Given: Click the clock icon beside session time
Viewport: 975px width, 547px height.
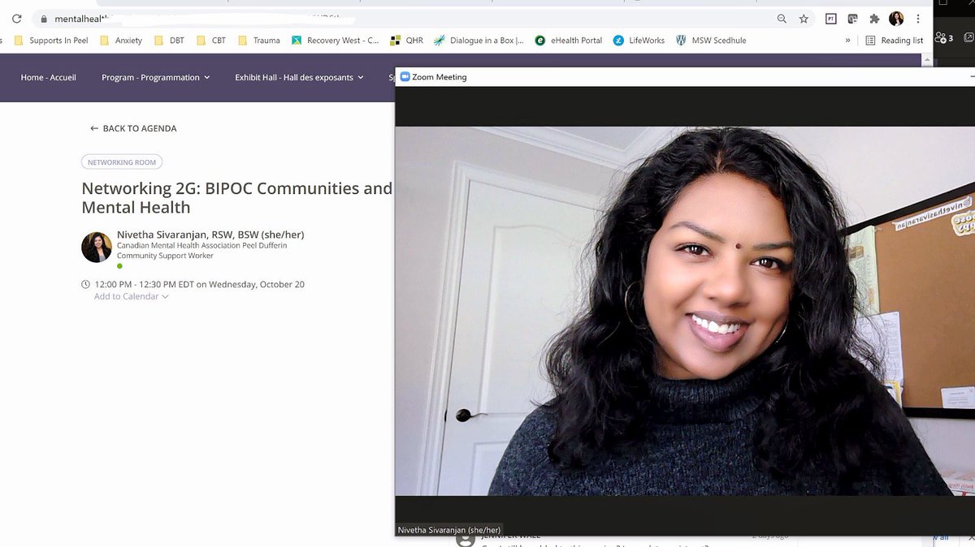Looking at the screenshot, I should pos(86,284).
